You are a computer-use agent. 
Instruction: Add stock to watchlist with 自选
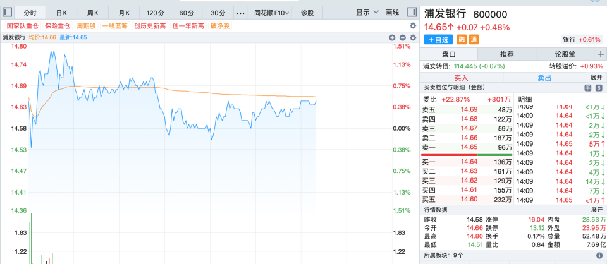[x=438, y=39]
